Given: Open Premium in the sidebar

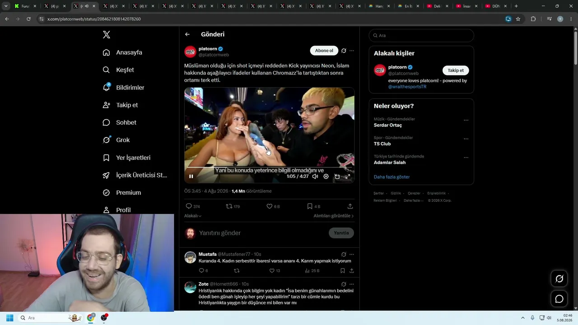Looking at the screenshot, I should (122, 192).
